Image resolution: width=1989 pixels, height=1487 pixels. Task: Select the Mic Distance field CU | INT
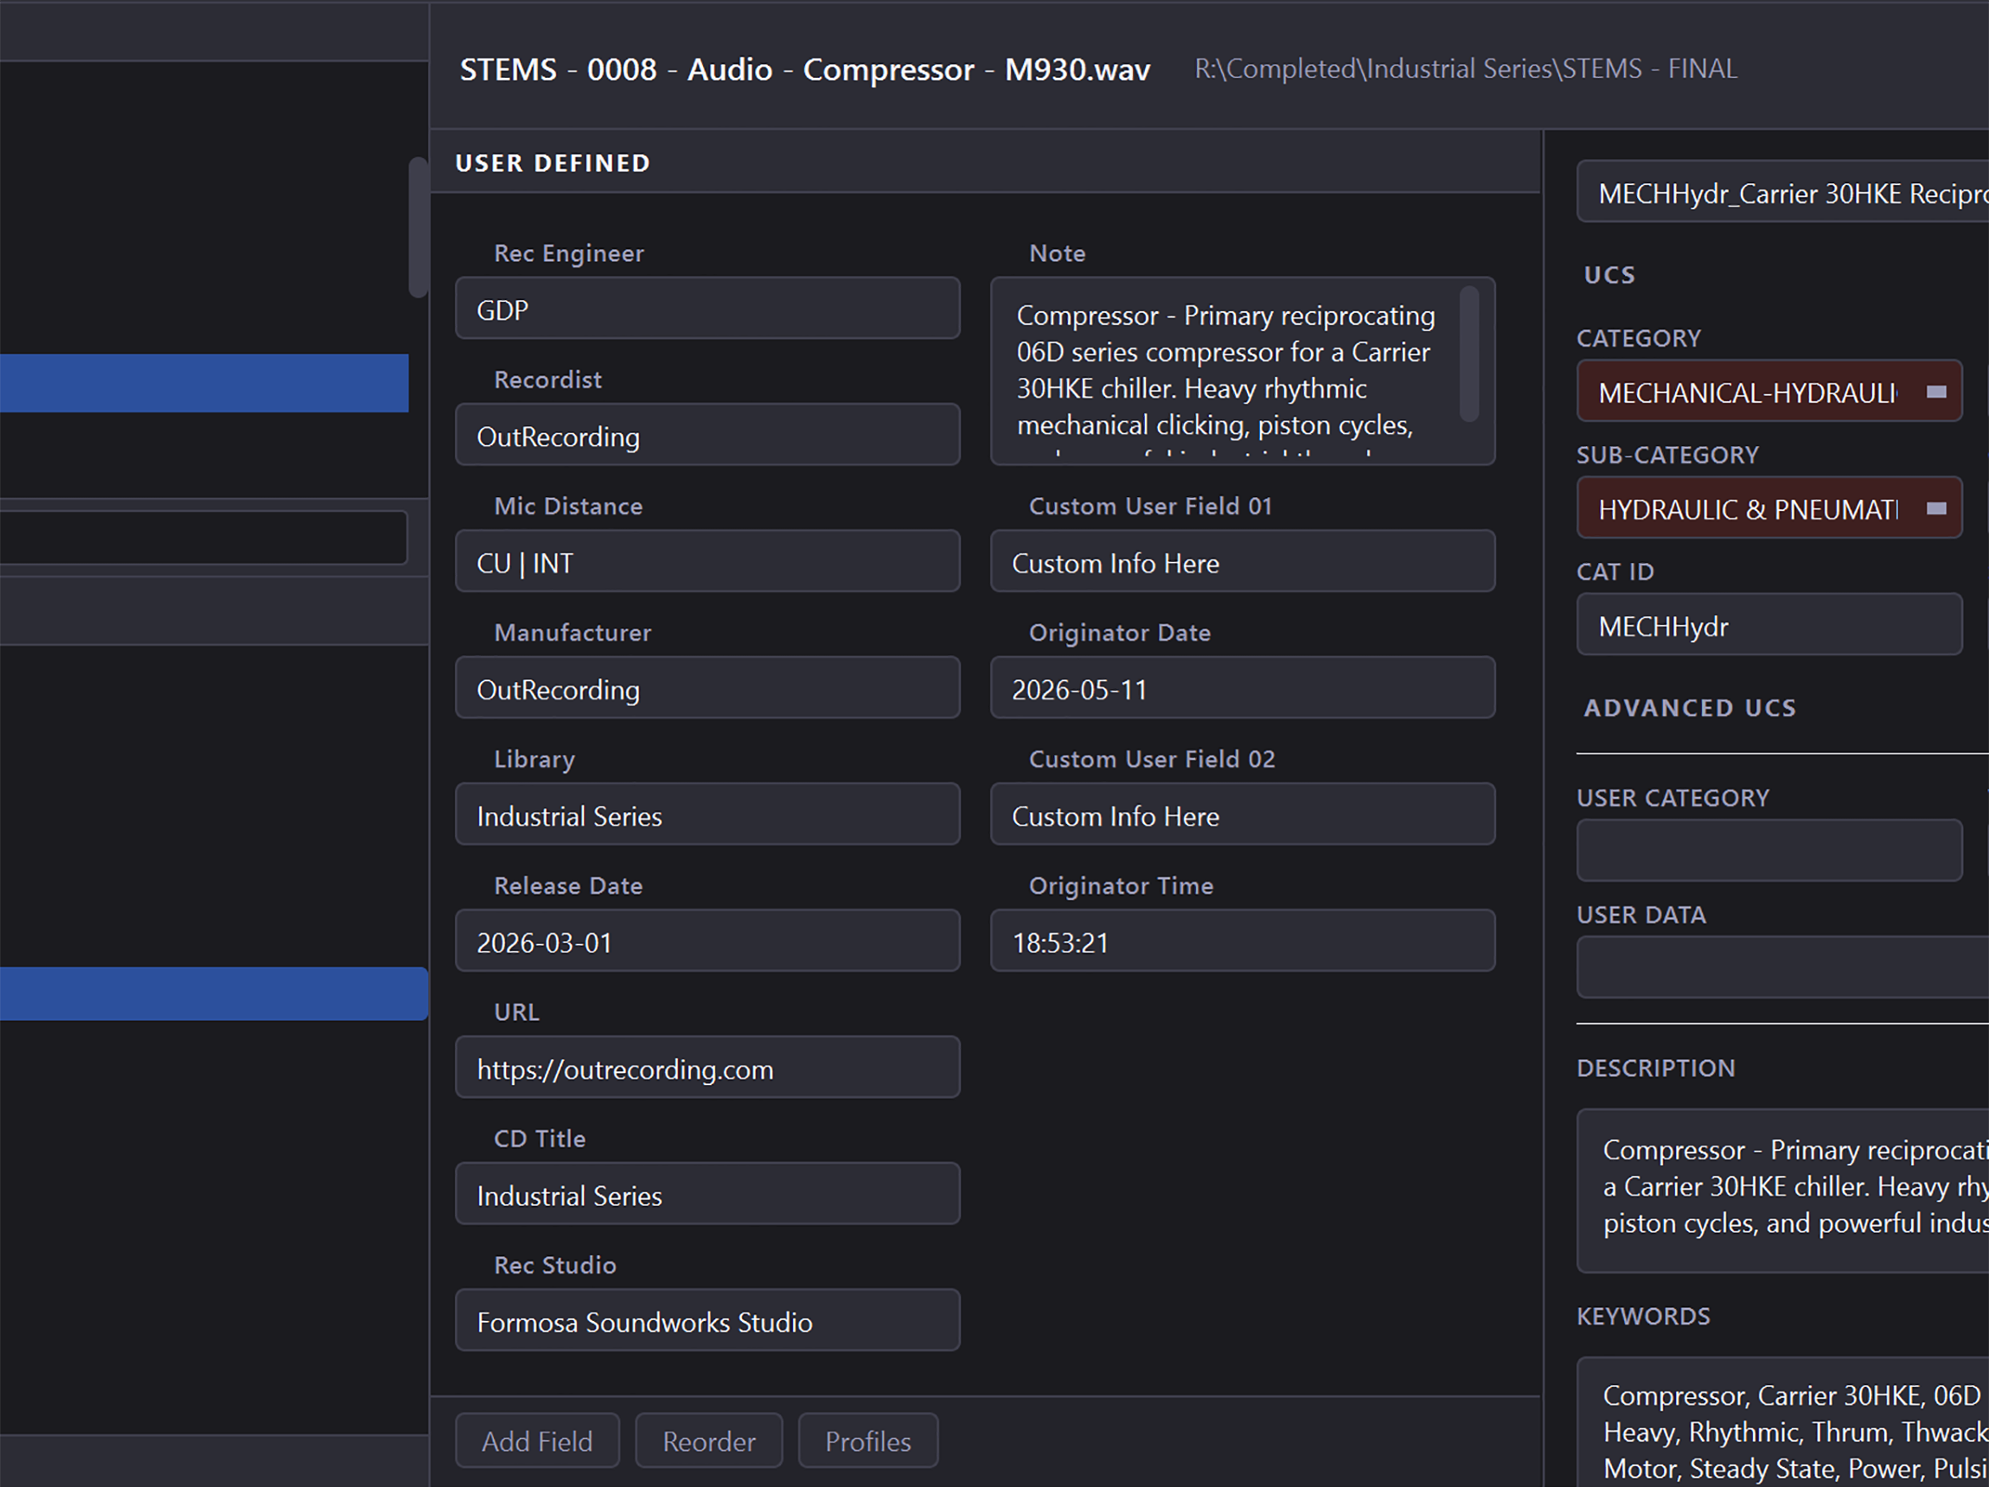(x=707, y=561)
